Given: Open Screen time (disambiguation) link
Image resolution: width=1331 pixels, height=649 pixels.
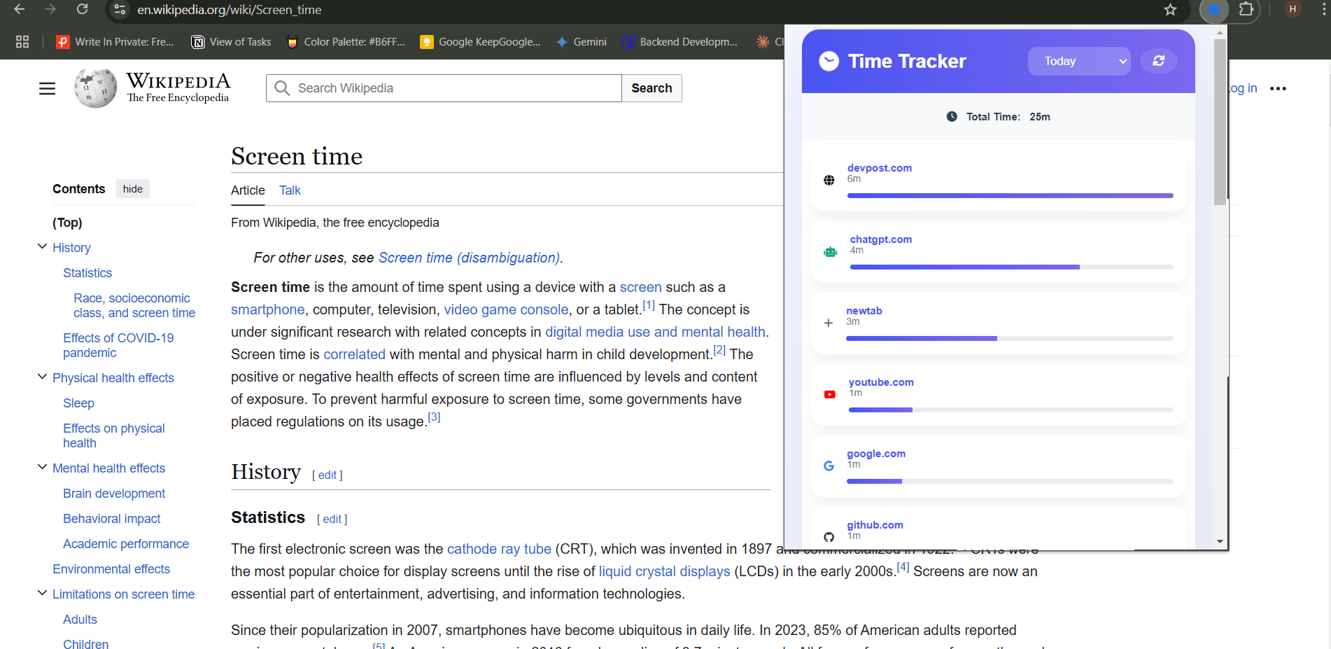Looking at the screenshot, I should point(469,258).
